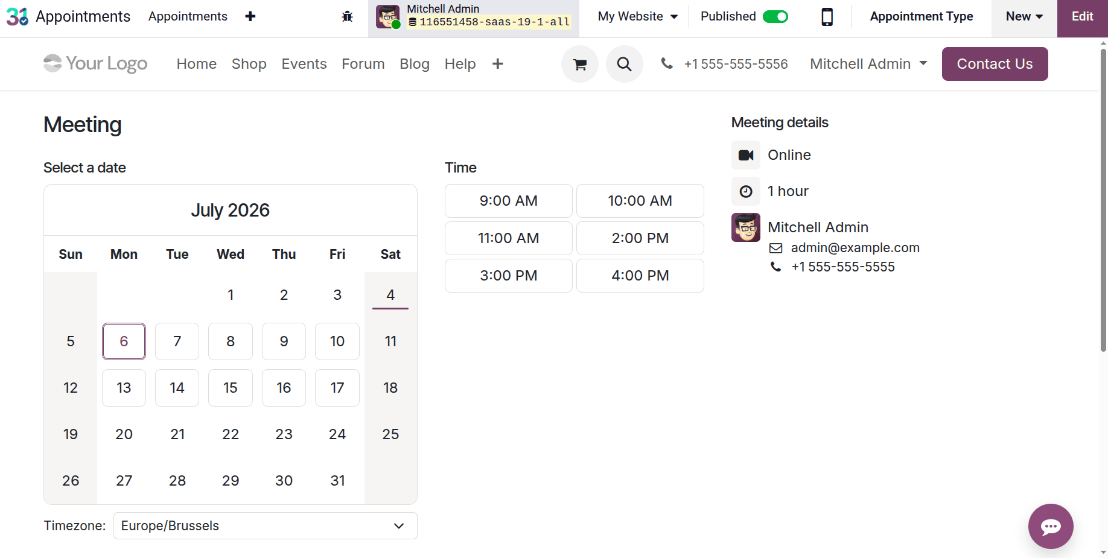Click the phone icon next to +1 555-555-5556

[x=667, y=63]
